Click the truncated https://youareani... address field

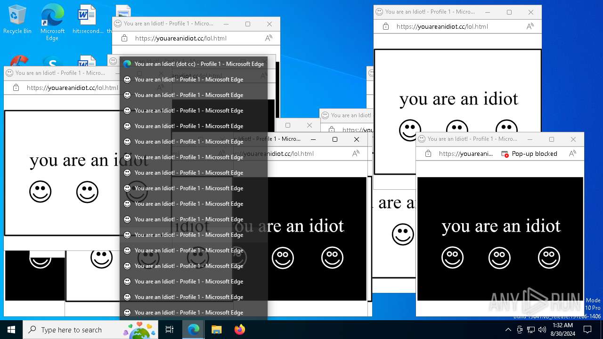pos(465,153)
